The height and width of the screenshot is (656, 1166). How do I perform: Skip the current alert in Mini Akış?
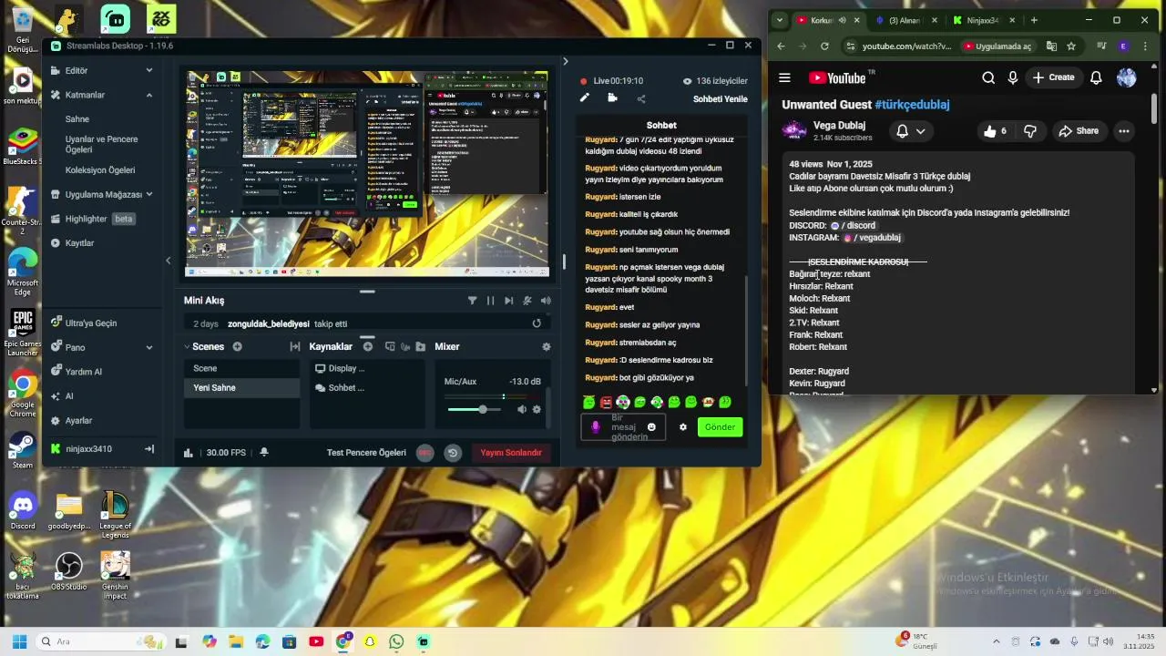[x=508, y=300]
